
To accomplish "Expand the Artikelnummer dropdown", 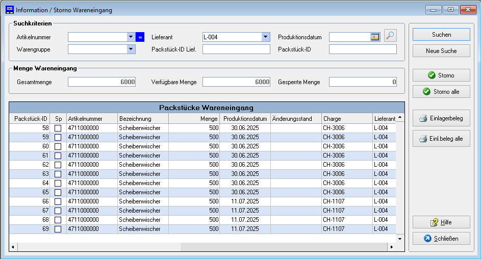I will click(x=131, y=37).
